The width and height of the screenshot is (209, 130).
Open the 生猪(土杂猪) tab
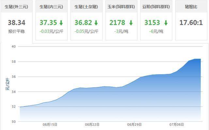[86, 7]
